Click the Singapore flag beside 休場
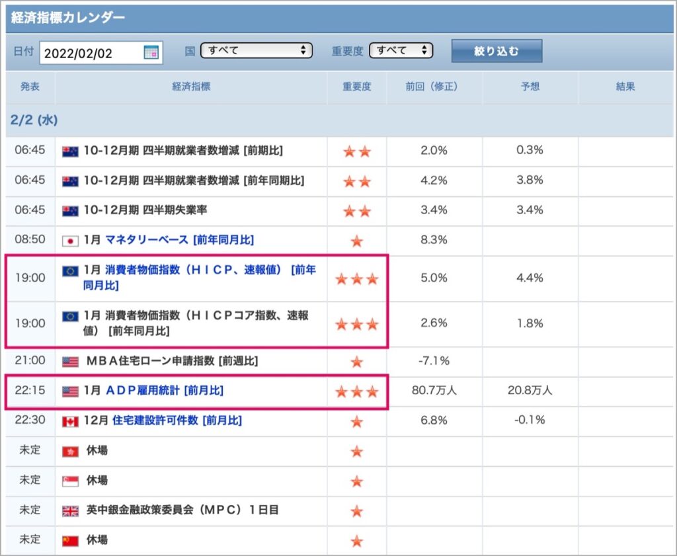This screenshot has height=556, width=677. coord(70,481)
